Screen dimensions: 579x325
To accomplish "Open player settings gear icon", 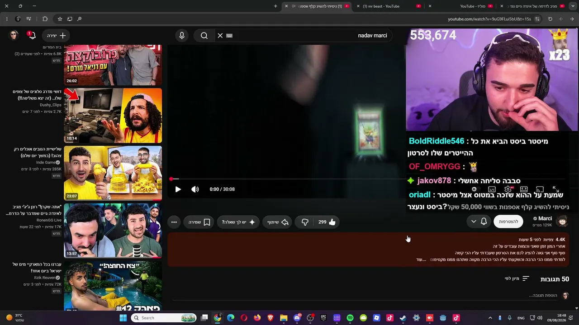I will (508, 189).
